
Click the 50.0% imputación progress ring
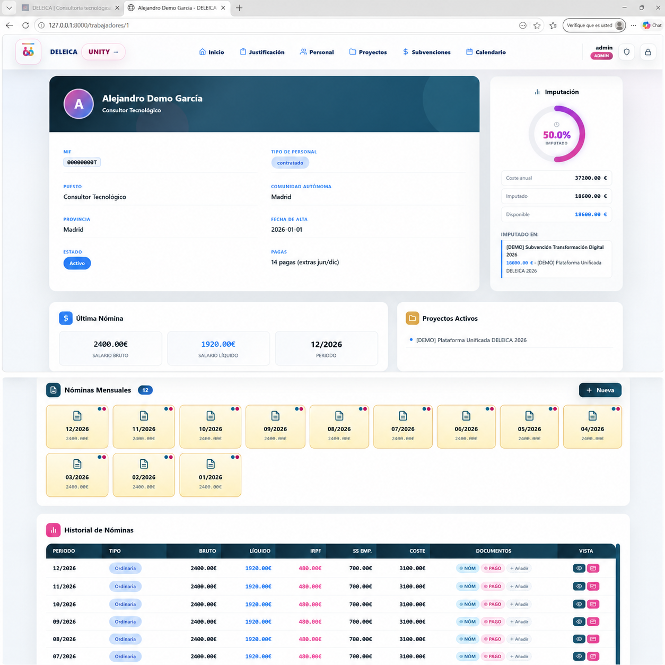click(x=556, y=134)
